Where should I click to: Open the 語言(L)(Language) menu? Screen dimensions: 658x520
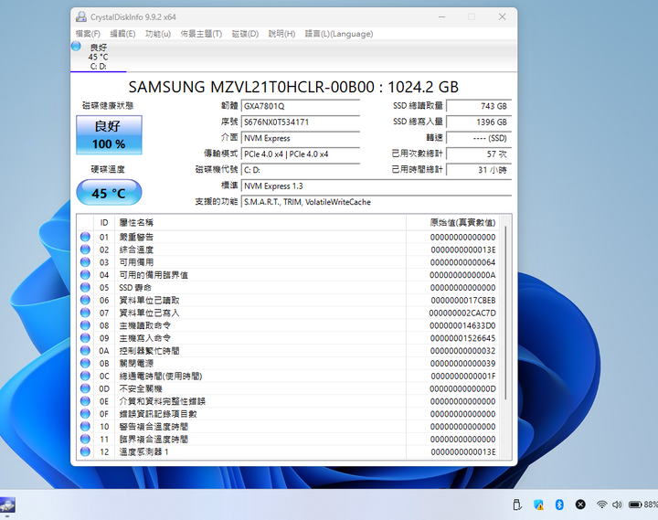pos(339,34)
